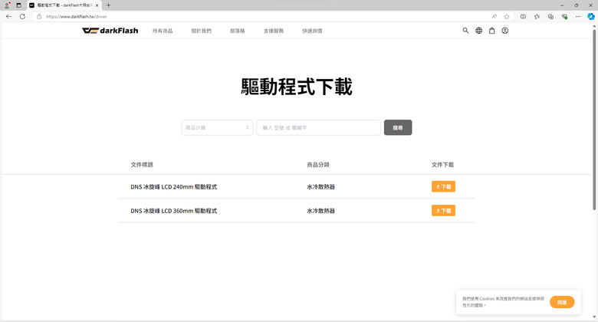Click the darkFlash logo

pos(110,31)
